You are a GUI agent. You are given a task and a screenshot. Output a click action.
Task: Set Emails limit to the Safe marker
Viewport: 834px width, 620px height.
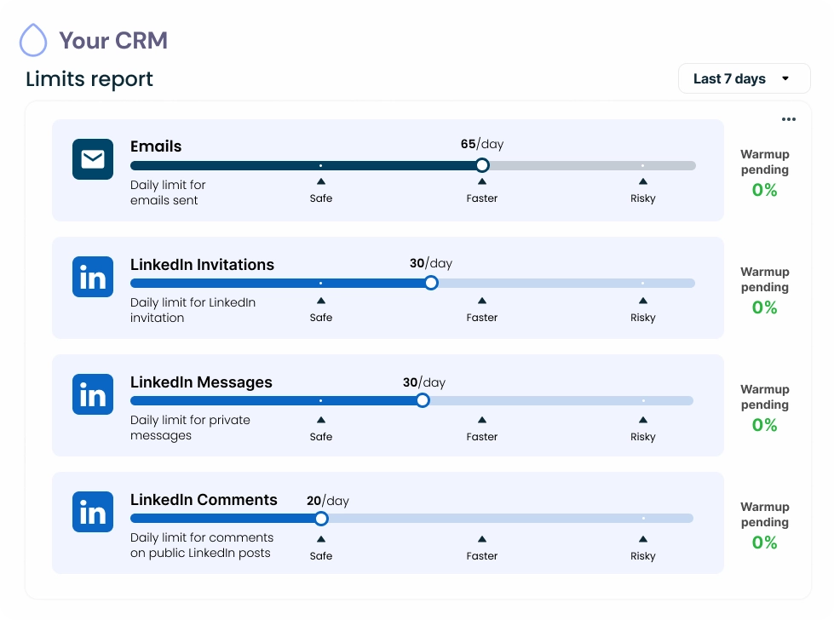321,165
